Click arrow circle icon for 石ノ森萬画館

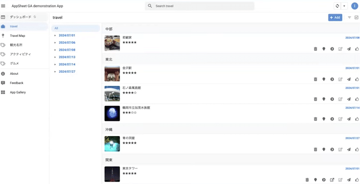332,99
